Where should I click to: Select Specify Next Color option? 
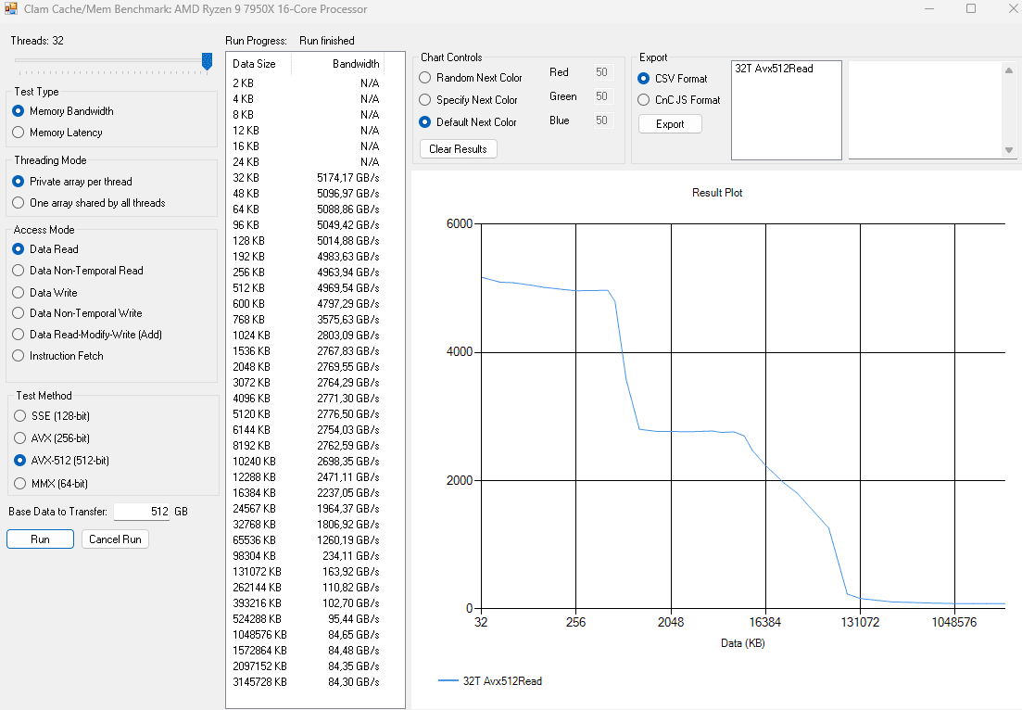tap(468, 100)
